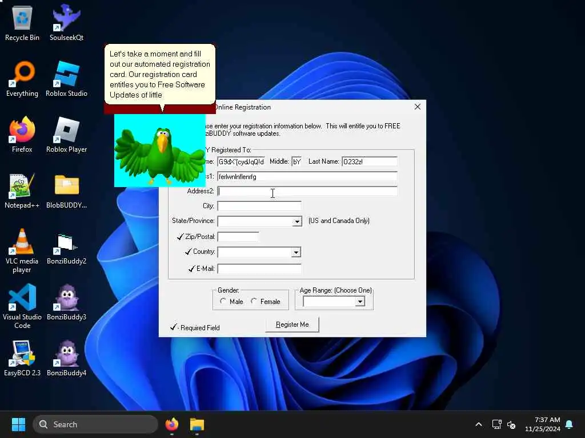Screen dimensions: 585x438
Task: Click the green parrot assistant character
Action: tap(160, 151)
